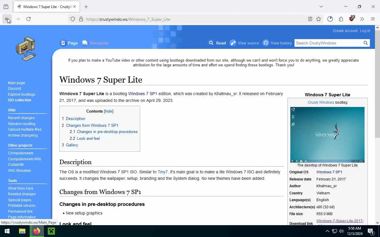Screen dimensions: 380x237
Task: Open Special pages link
Action: click(20, 200)
